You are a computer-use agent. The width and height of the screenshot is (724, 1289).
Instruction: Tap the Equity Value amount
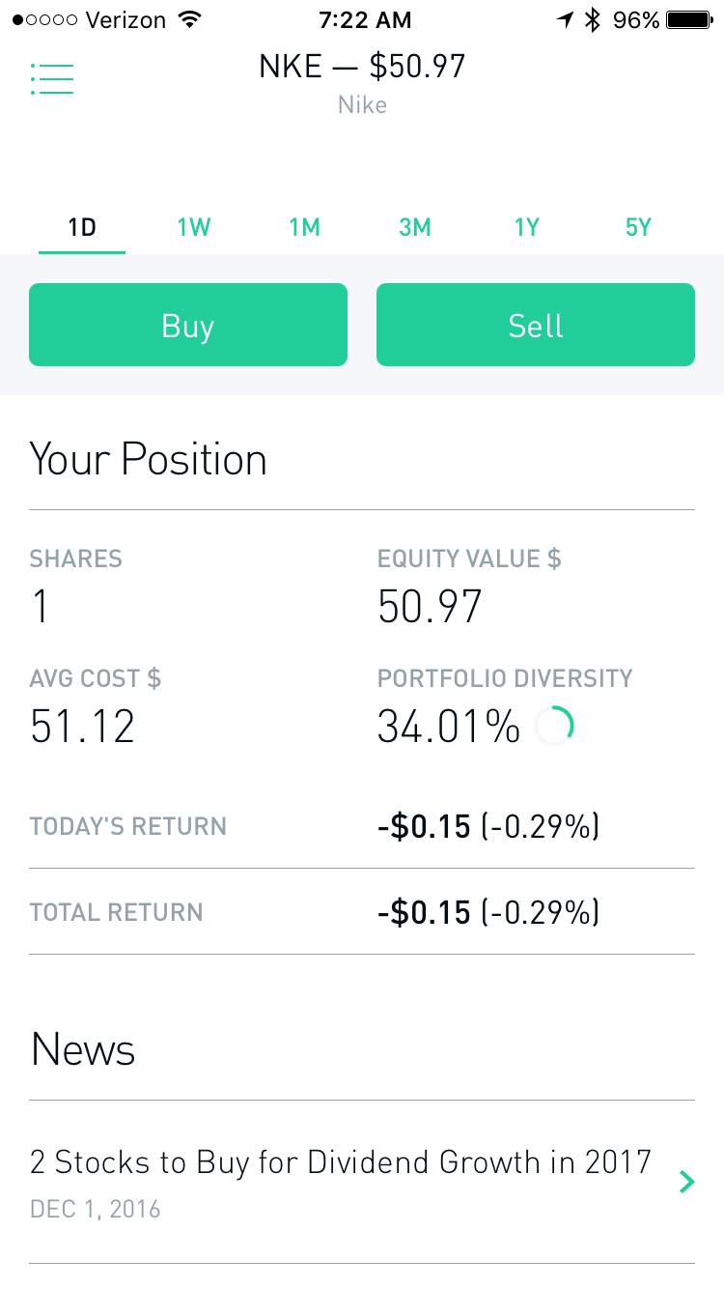430,607
